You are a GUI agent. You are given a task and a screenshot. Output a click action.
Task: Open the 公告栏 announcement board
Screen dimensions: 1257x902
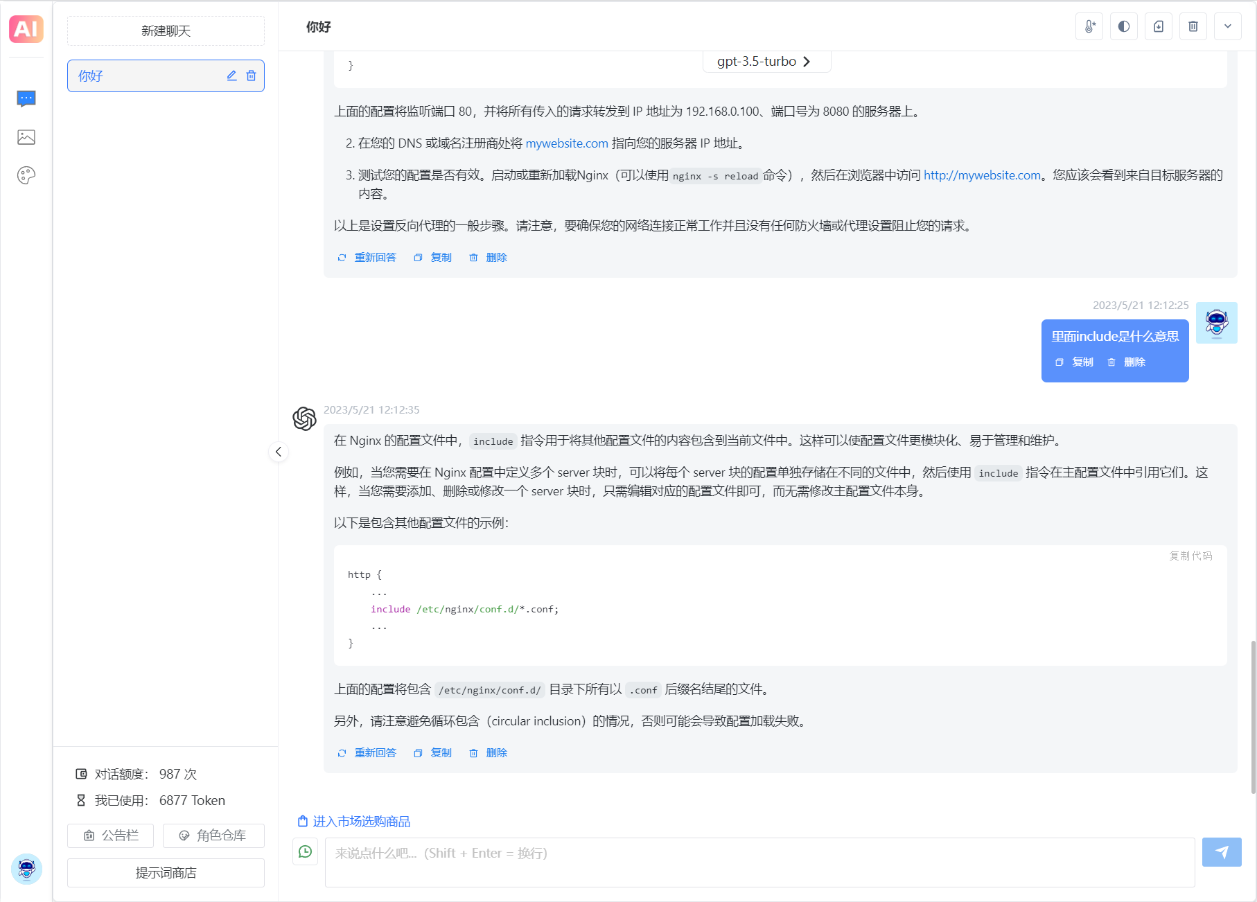pyautogui.click(x=111, y=835)
